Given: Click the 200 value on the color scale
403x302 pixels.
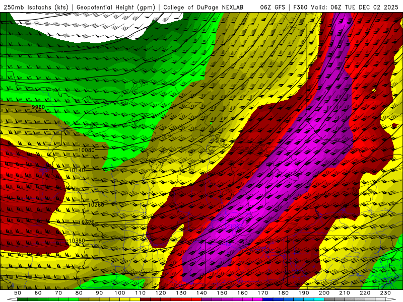Looking at the screenshot, I should pos(324,293).
